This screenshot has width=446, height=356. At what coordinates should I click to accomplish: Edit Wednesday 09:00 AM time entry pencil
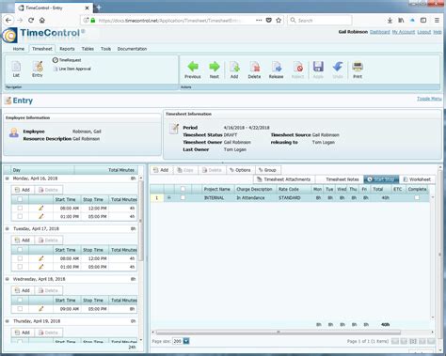coord(41,309)
